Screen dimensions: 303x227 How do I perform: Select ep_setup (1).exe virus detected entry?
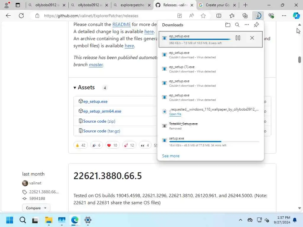(x=211, y=69)
